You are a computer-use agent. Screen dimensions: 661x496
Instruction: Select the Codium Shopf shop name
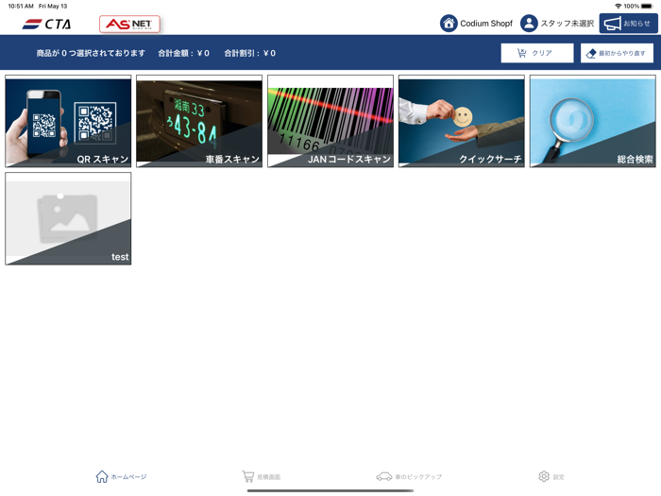(486, 24)
